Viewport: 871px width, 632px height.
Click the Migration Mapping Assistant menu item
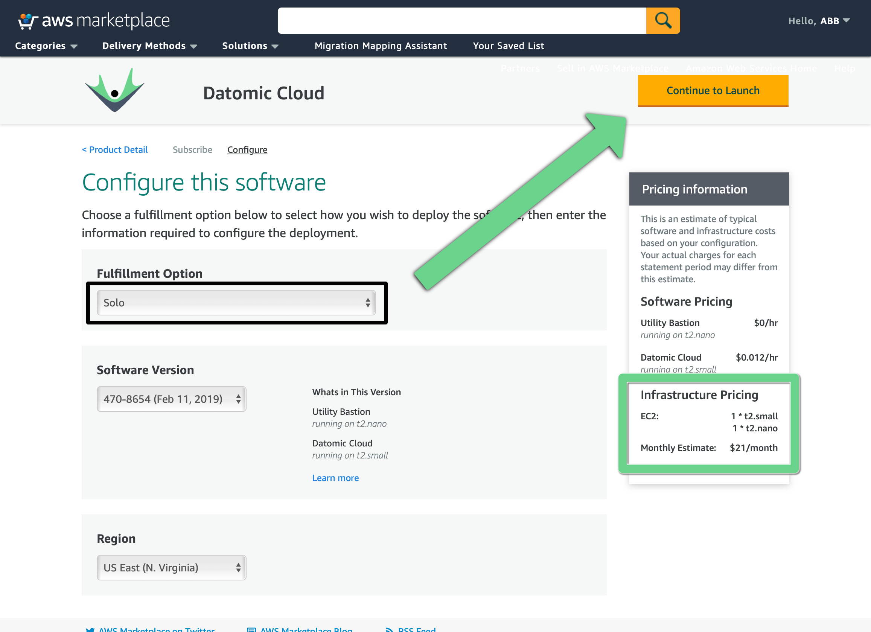click(381, 46)
